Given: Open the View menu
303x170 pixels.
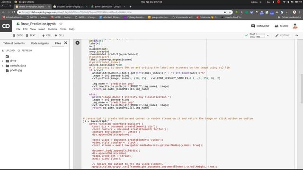Looking at the screenshot, I should pyautogui.click(x=33, y=29).
